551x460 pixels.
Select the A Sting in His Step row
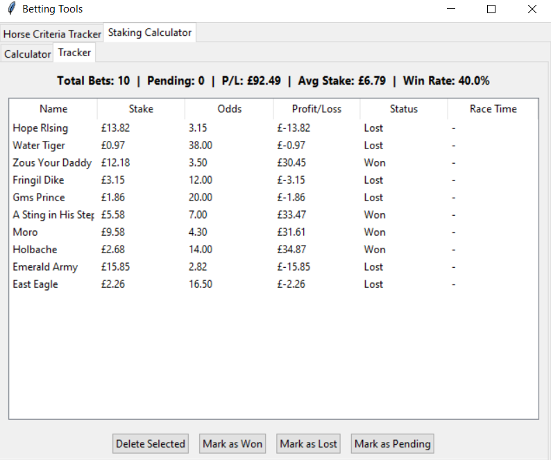(x=273, y=214)
